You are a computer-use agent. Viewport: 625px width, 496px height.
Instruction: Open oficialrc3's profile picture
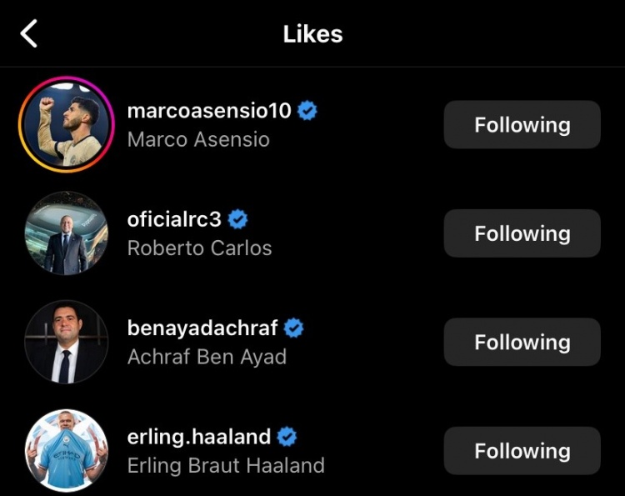66,233
